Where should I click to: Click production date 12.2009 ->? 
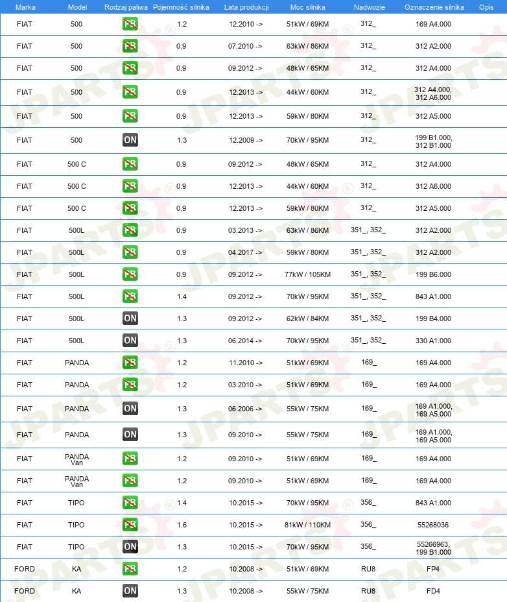pos(246,140)
